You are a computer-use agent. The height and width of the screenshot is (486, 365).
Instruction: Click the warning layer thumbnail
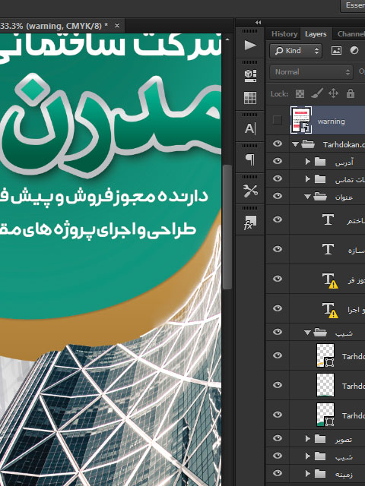click(x=301, y=120)
